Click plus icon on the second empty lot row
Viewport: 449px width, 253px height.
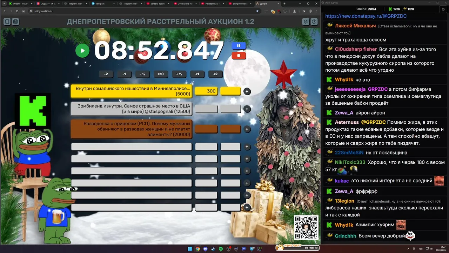point(247,159)
